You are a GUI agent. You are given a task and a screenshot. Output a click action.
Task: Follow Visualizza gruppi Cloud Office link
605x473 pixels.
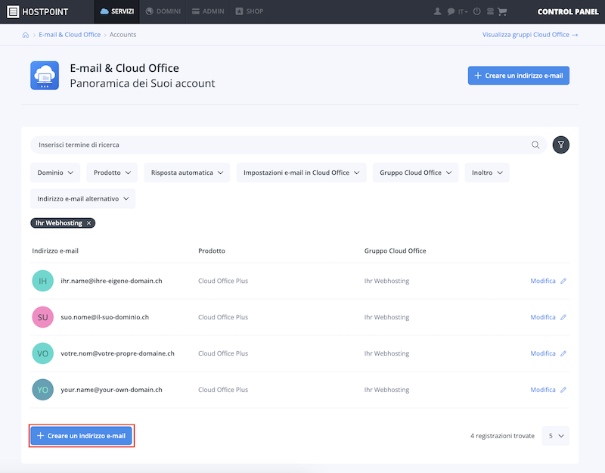[x=530, y=35]
